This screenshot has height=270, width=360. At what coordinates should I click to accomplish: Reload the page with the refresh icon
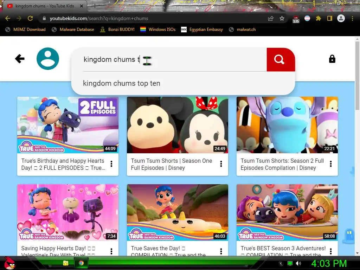tap(30, 18)
